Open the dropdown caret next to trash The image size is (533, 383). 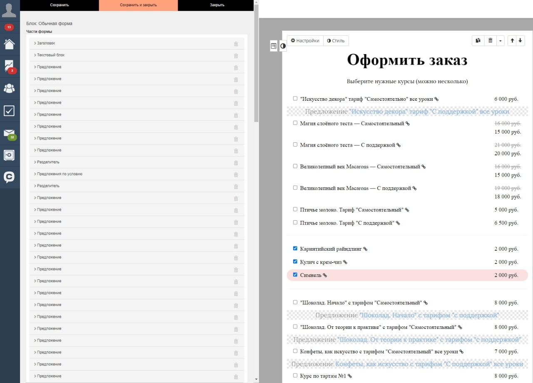tap(500, 40)
